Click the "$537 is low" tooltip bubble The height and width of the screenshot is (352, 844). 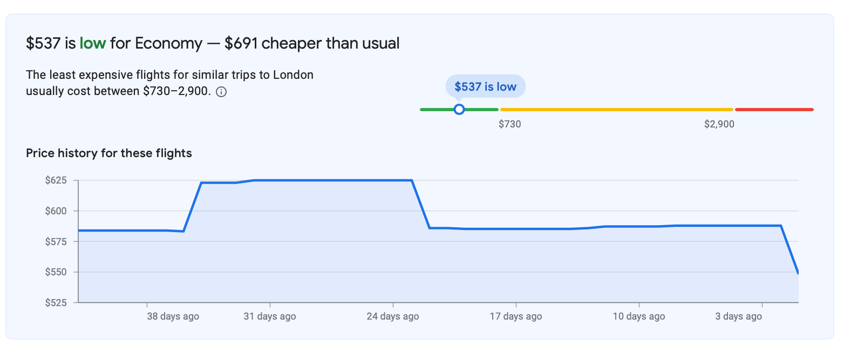click(x=485, y=86)
